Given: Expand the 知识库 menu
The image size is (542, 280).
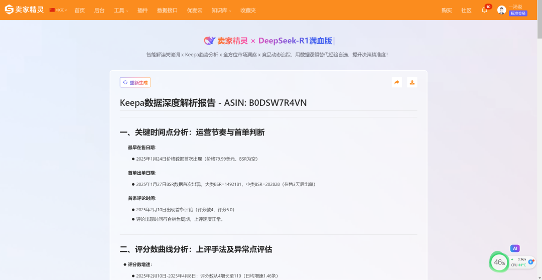Looking at the screenshot, I should pos(222,11).
